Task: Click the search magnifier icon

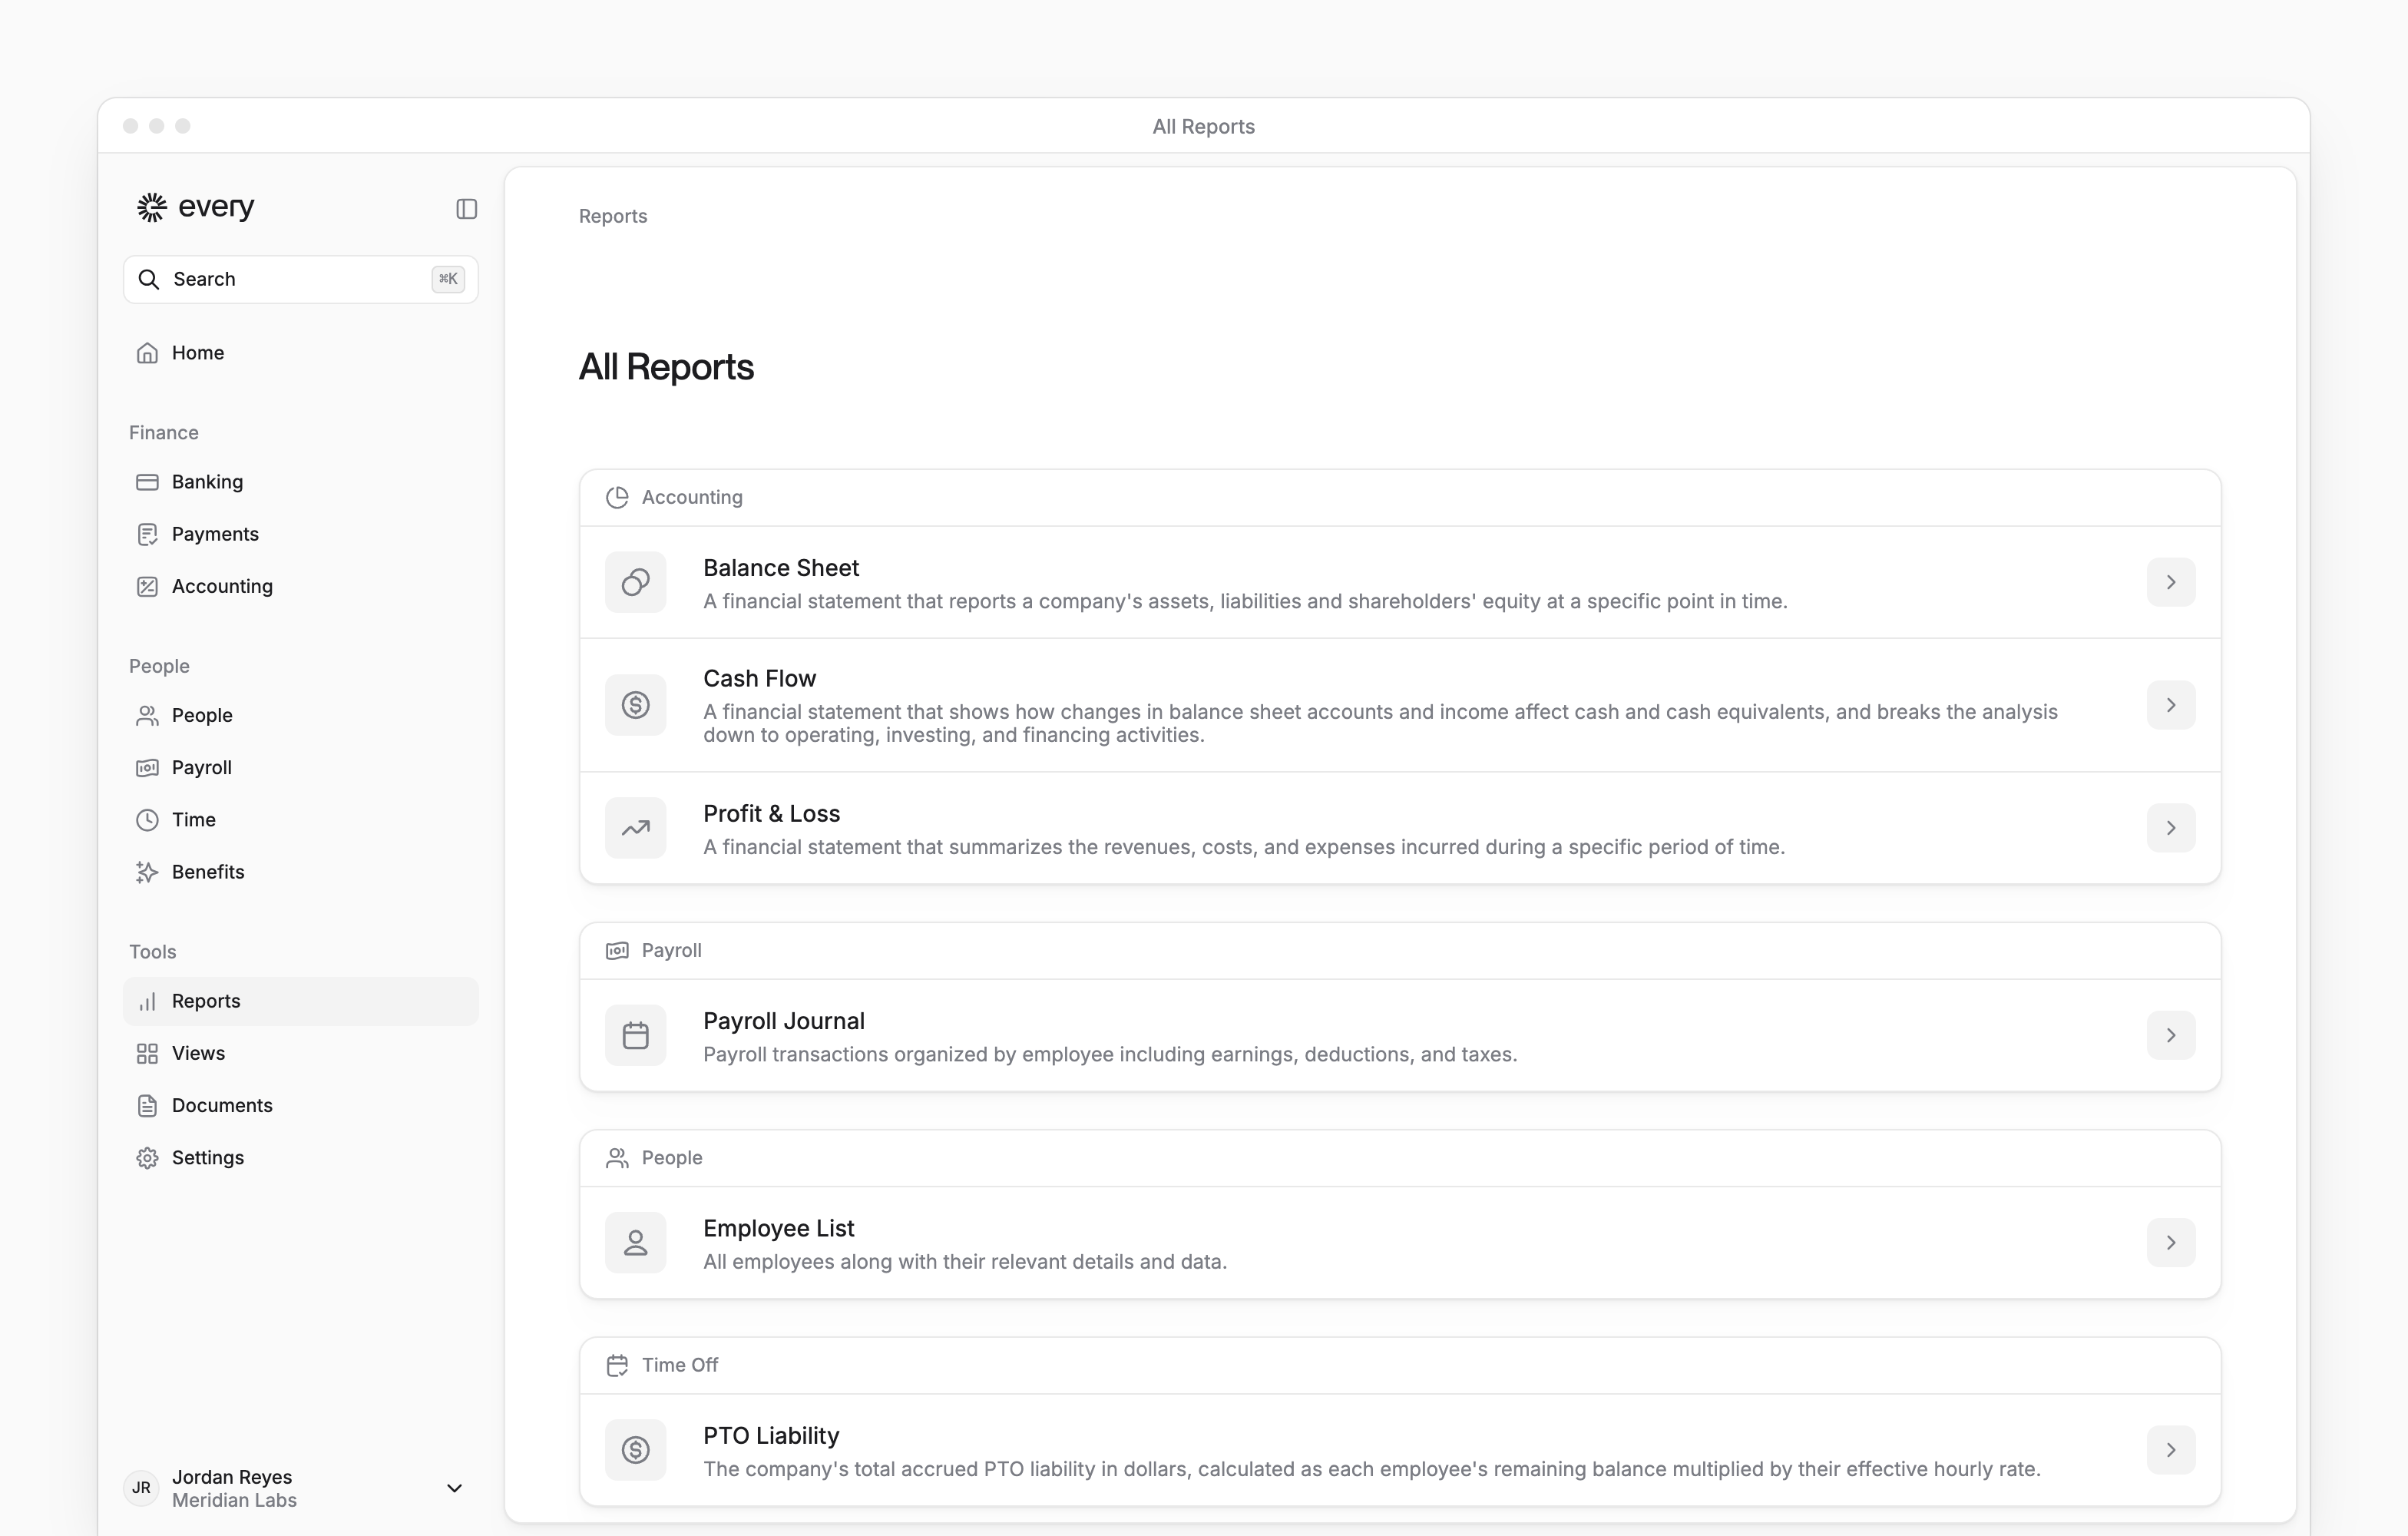Action: tap(149, 279)
